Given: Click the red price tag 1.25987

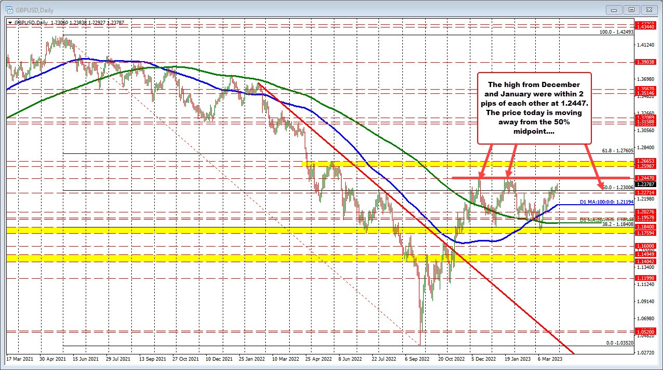Looking at the screenshot, I should (x=646, y=166).
